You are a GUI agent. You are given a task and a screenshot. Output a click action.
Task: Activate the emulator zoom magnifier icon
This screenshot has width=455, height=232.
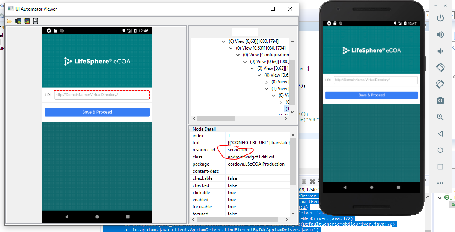440,117
